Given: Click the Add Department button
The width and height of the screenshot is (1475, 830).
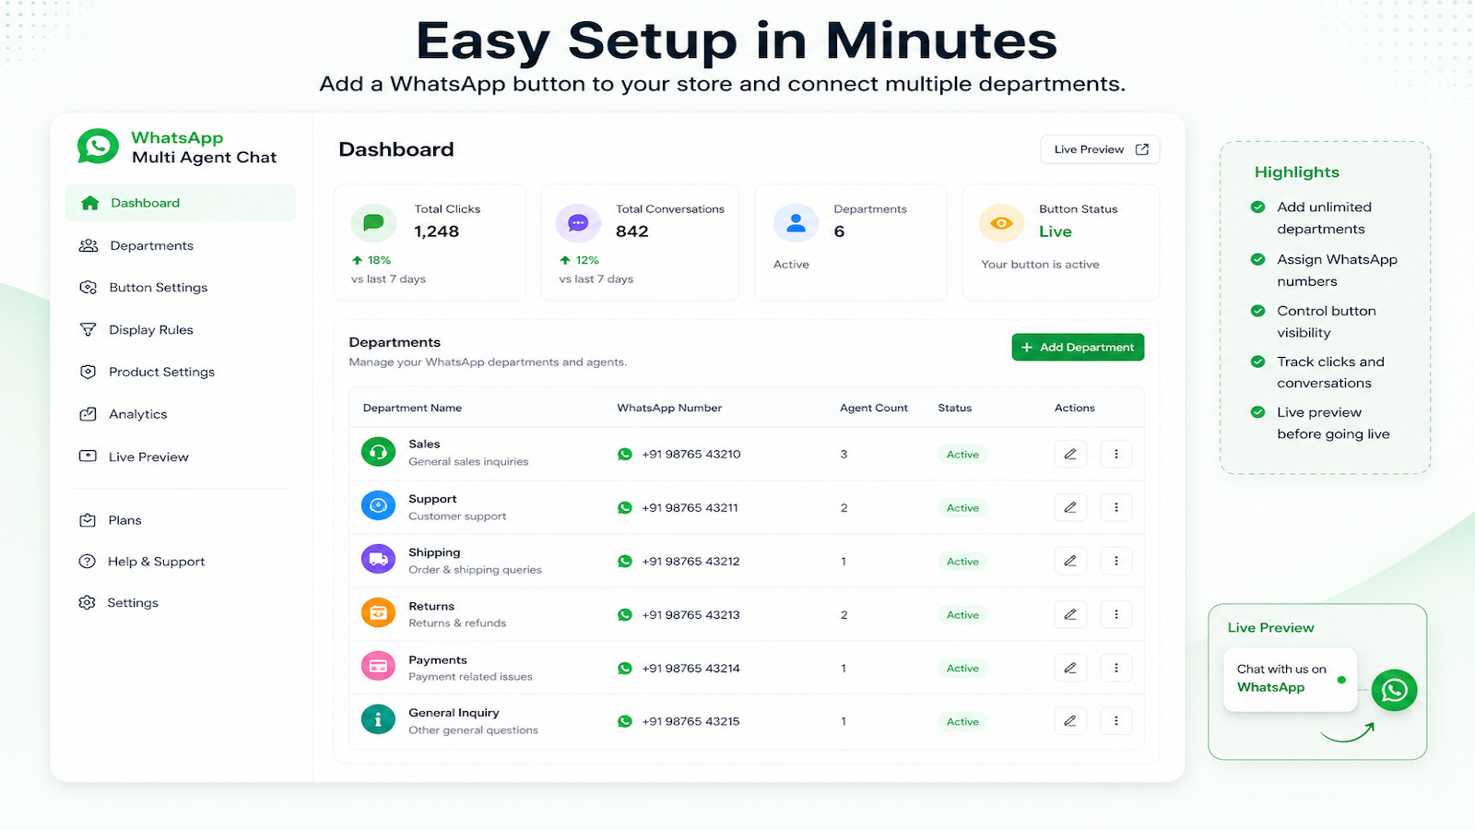Looking at the screenshot, I should click(x=1078, y=347).
